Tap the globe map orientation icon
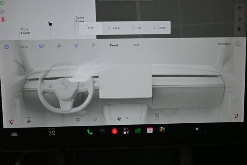247x165 pixels. coord(240,9)
